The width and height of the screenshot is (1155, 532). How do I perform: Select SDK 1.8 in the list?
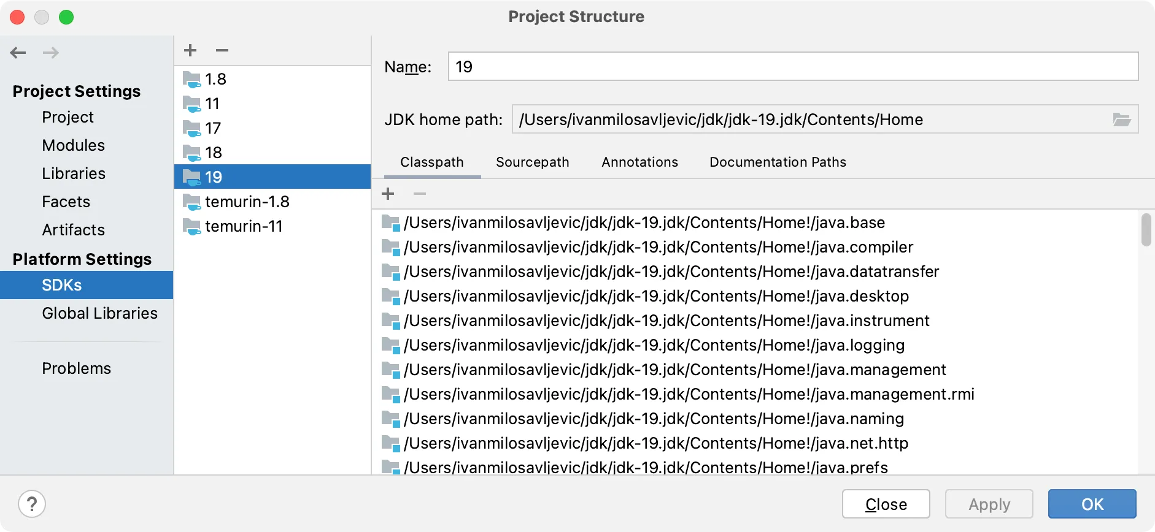[x=272, y=79]
